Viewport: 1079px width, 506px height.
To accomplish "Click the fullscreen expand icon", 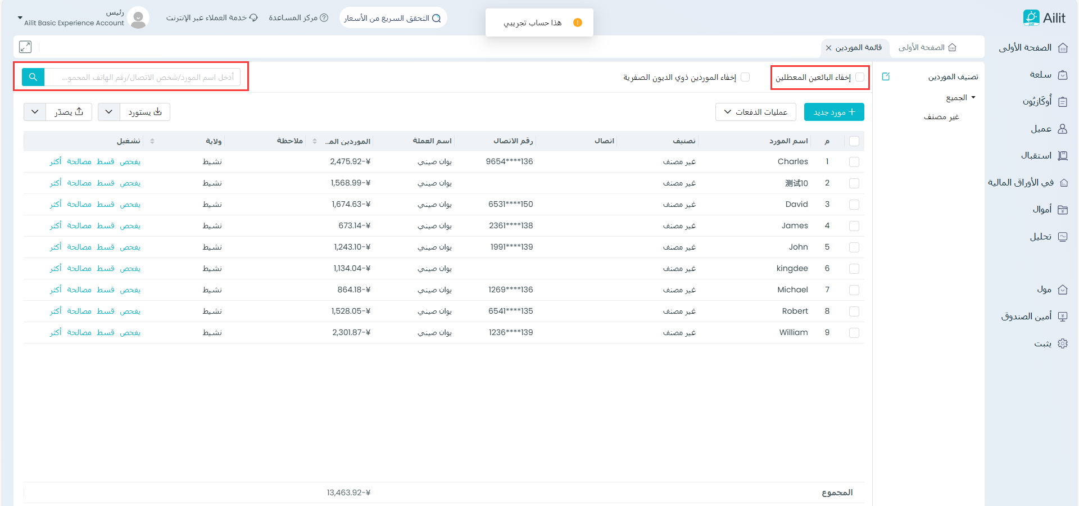I will pos(25,47).
